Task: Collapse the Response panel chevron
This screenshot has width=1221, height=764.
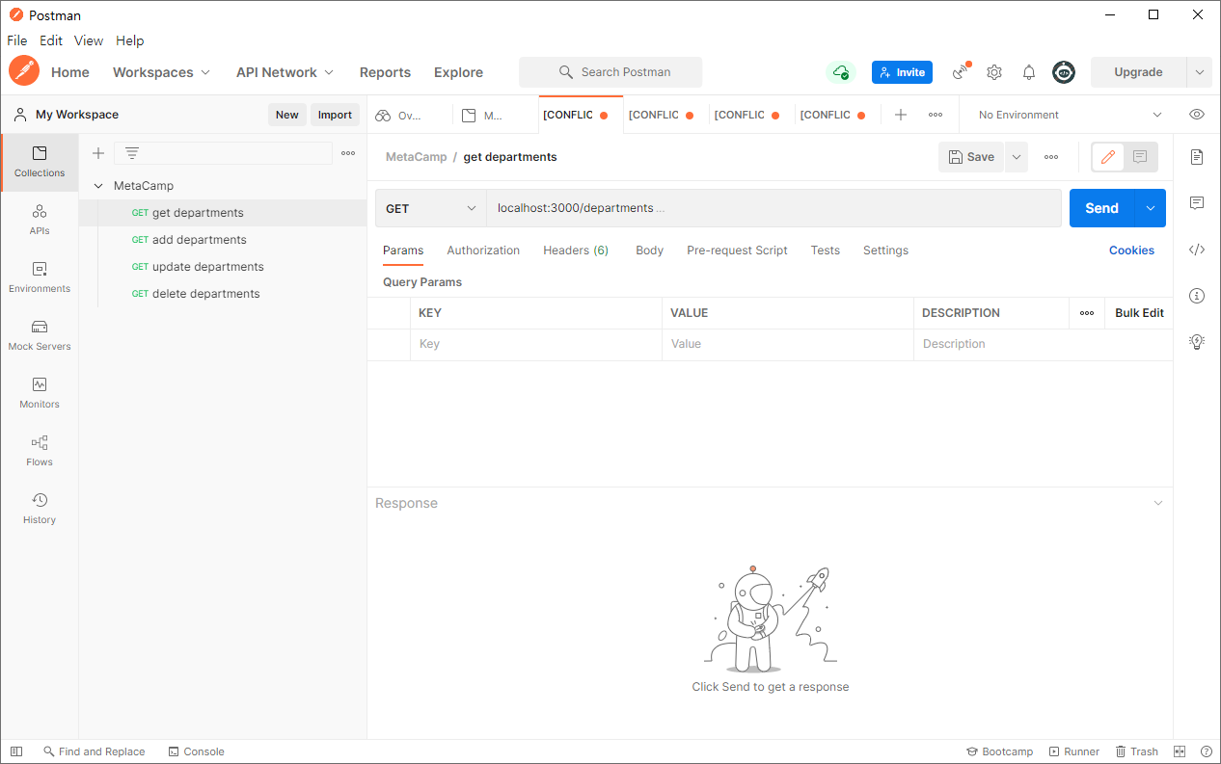Action: click(1158, 503)
